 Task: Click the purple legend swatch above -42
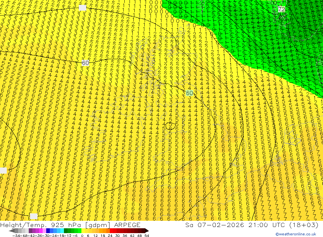pos(30,231)
